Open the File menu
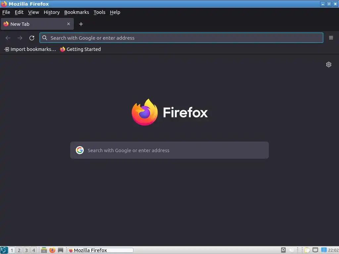The image size is (339, 254). coord(6,12)
